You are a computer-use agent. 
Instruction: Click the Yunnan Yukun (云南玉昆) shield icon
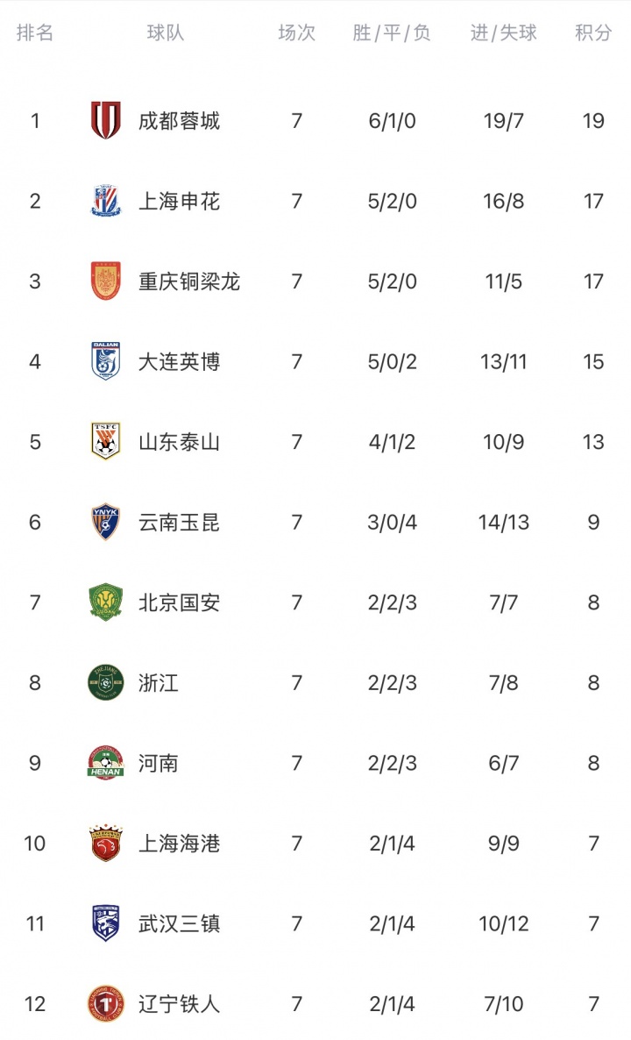point(106,523)
